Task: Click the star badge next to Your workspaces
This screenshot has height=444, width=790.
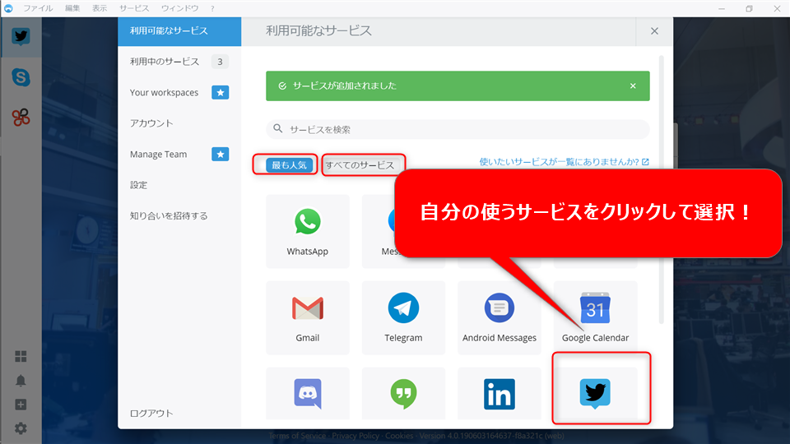Action: pos(221,93)
